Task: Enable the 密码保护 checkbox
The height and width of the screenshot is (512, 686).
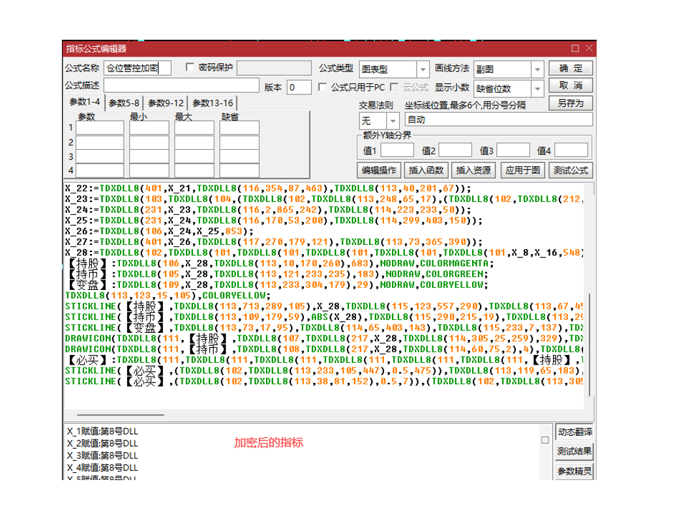Action: [190, 67]
